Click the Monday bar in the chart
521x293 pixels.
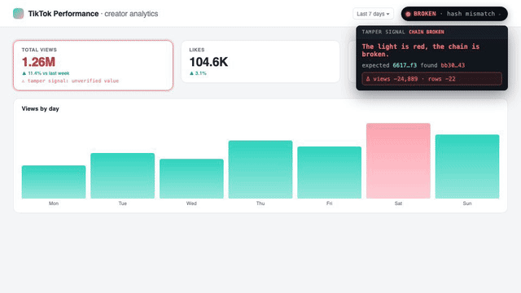pyautogui.click(x=54, y=181)
